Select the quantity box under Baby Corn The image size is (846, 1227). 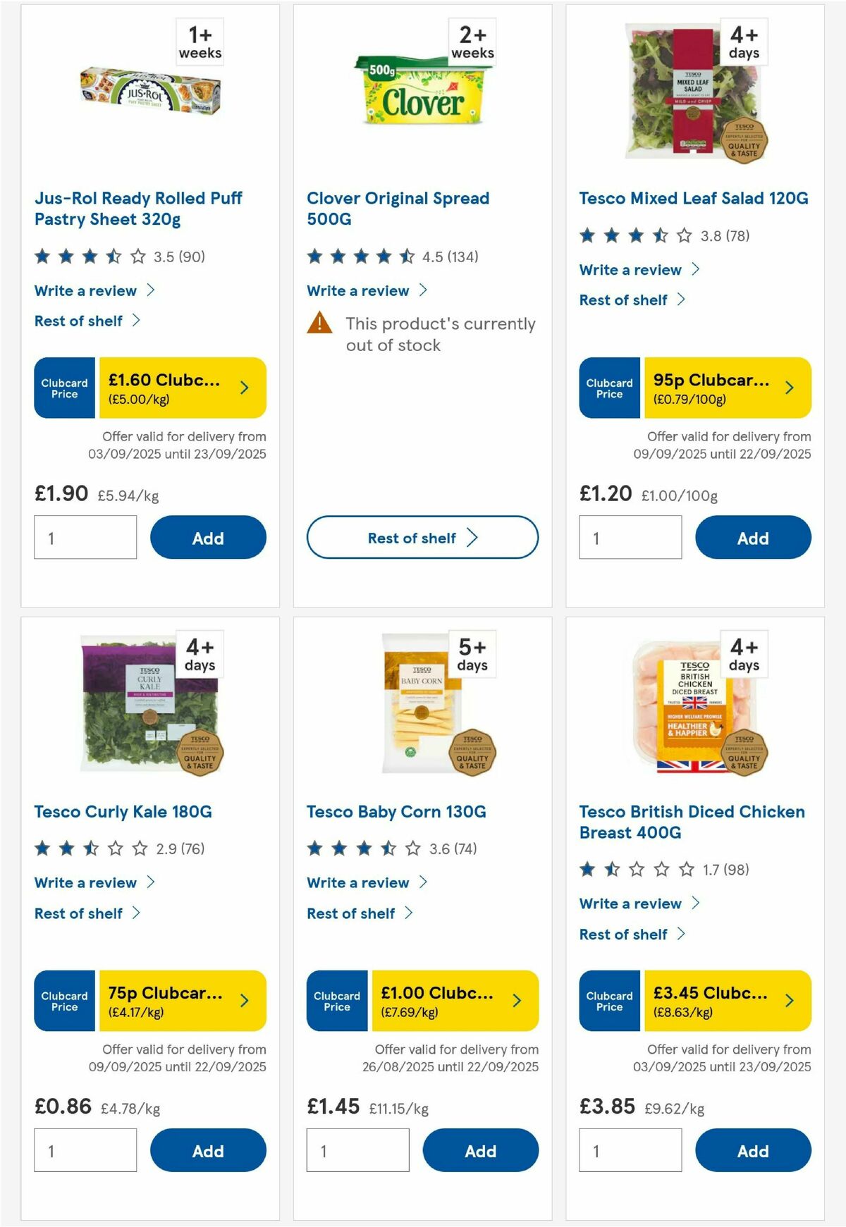point(358,1149)
